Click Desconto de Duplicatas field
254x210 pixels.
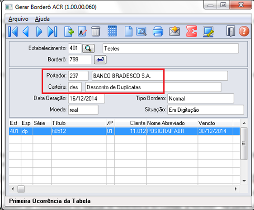(x=153, y=87)
